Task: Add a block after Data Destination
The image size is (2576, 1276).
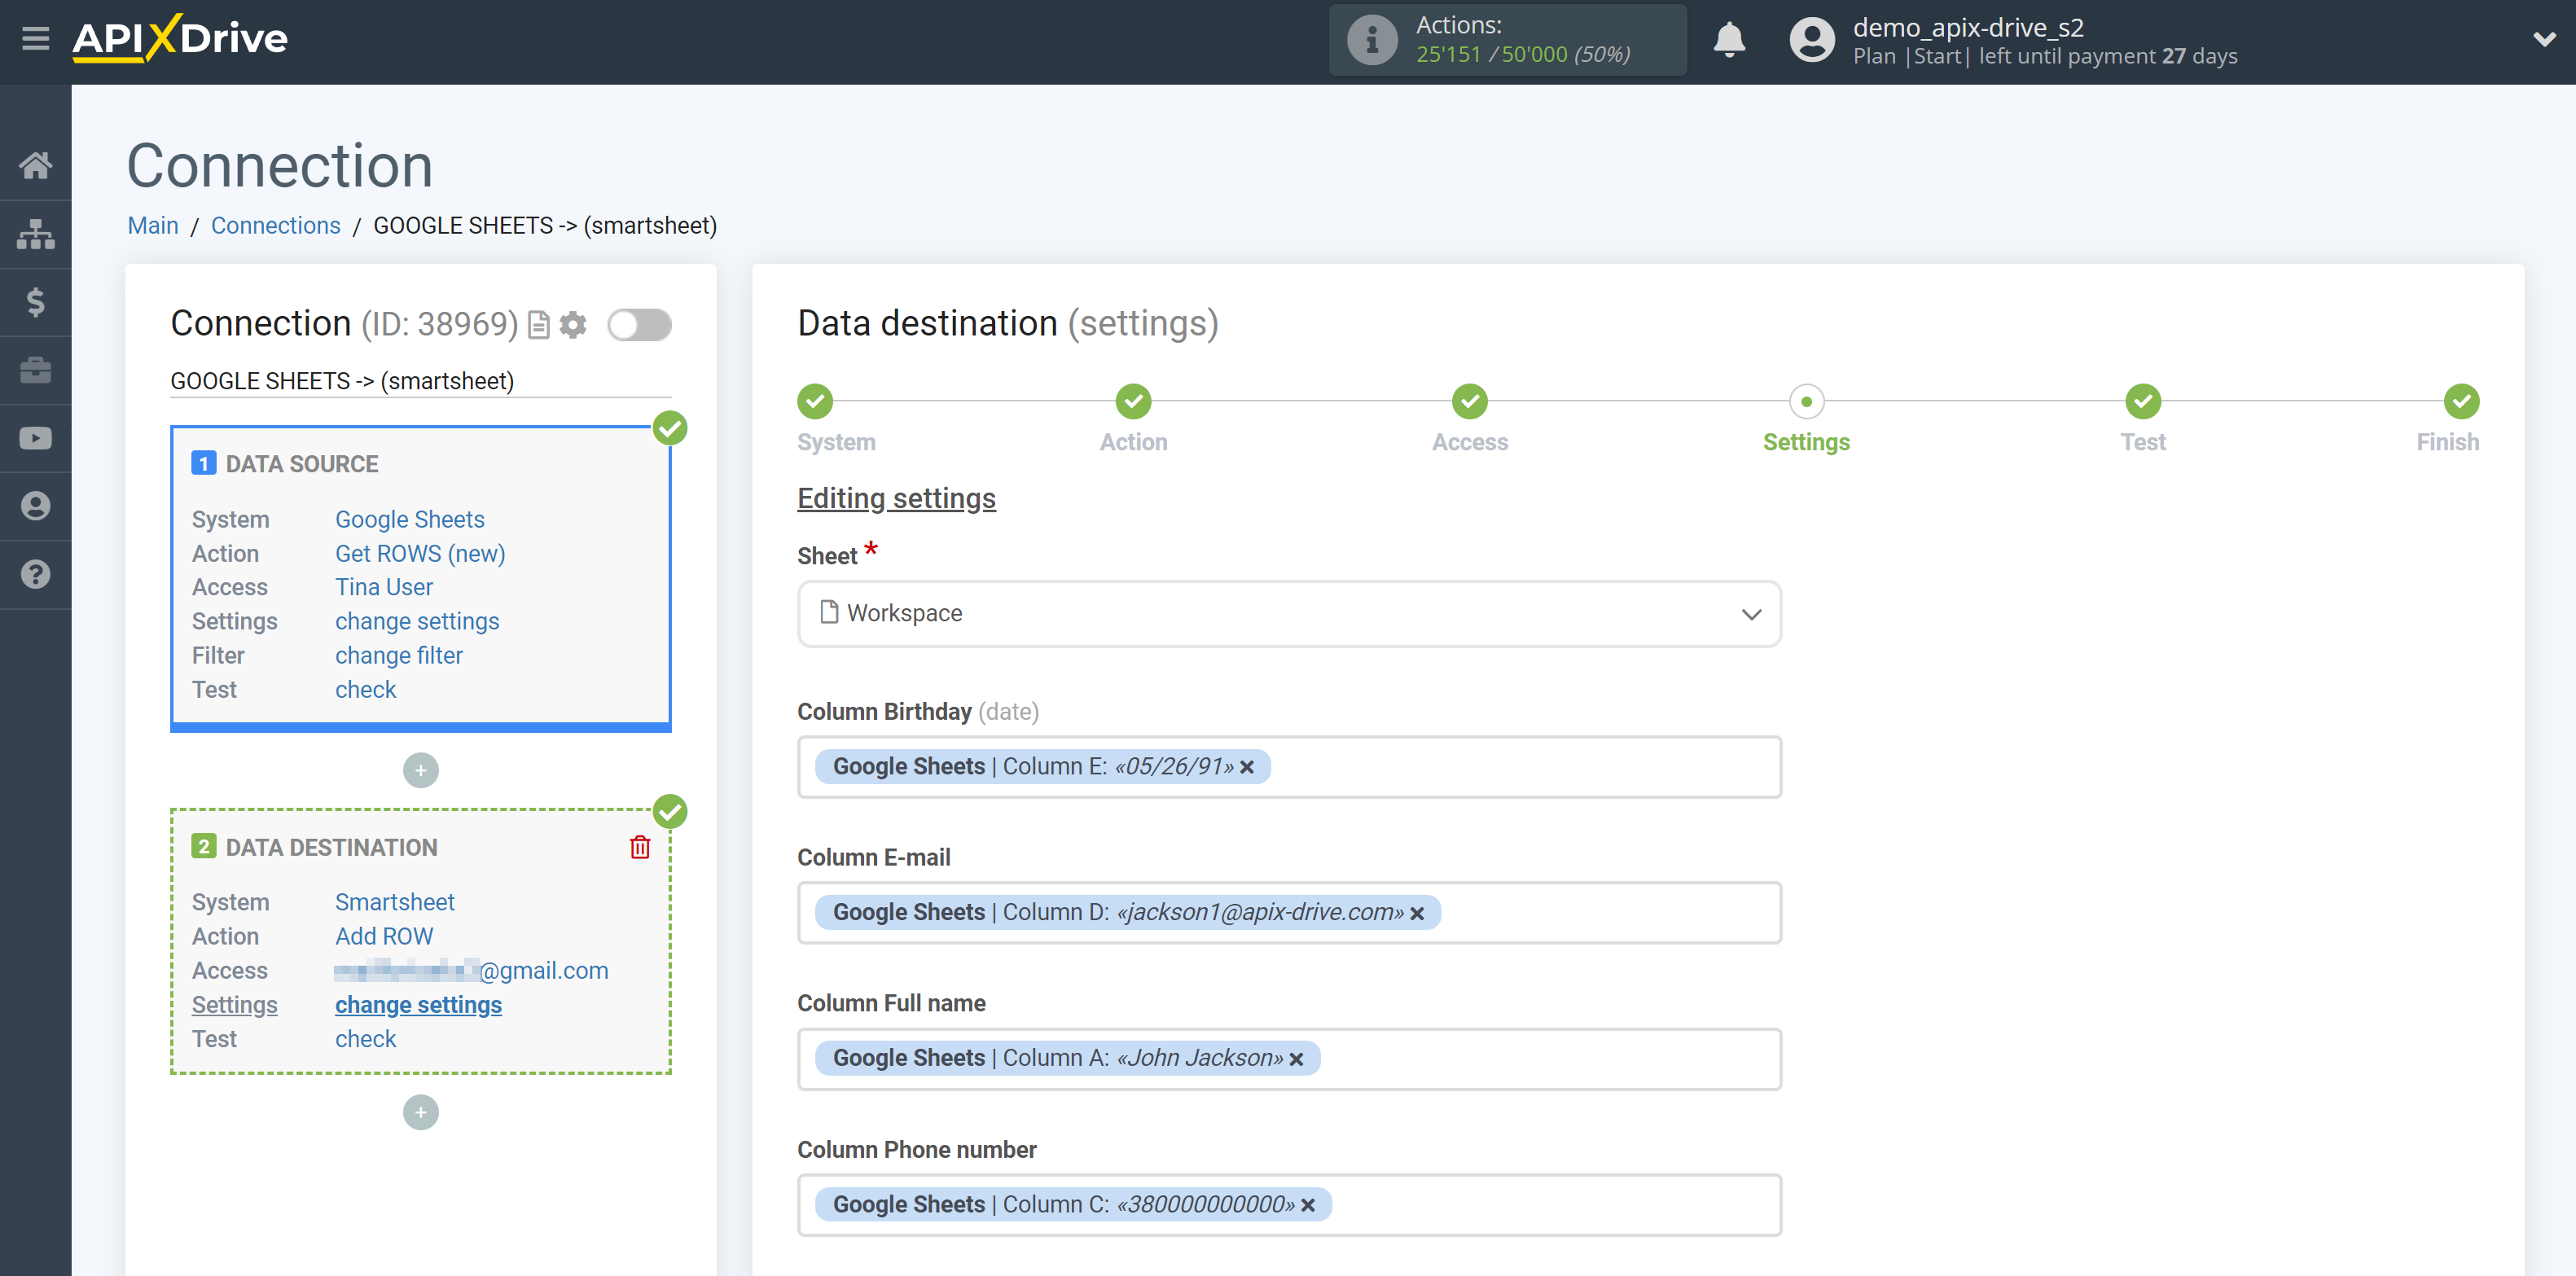Action: coord(421,1112)
